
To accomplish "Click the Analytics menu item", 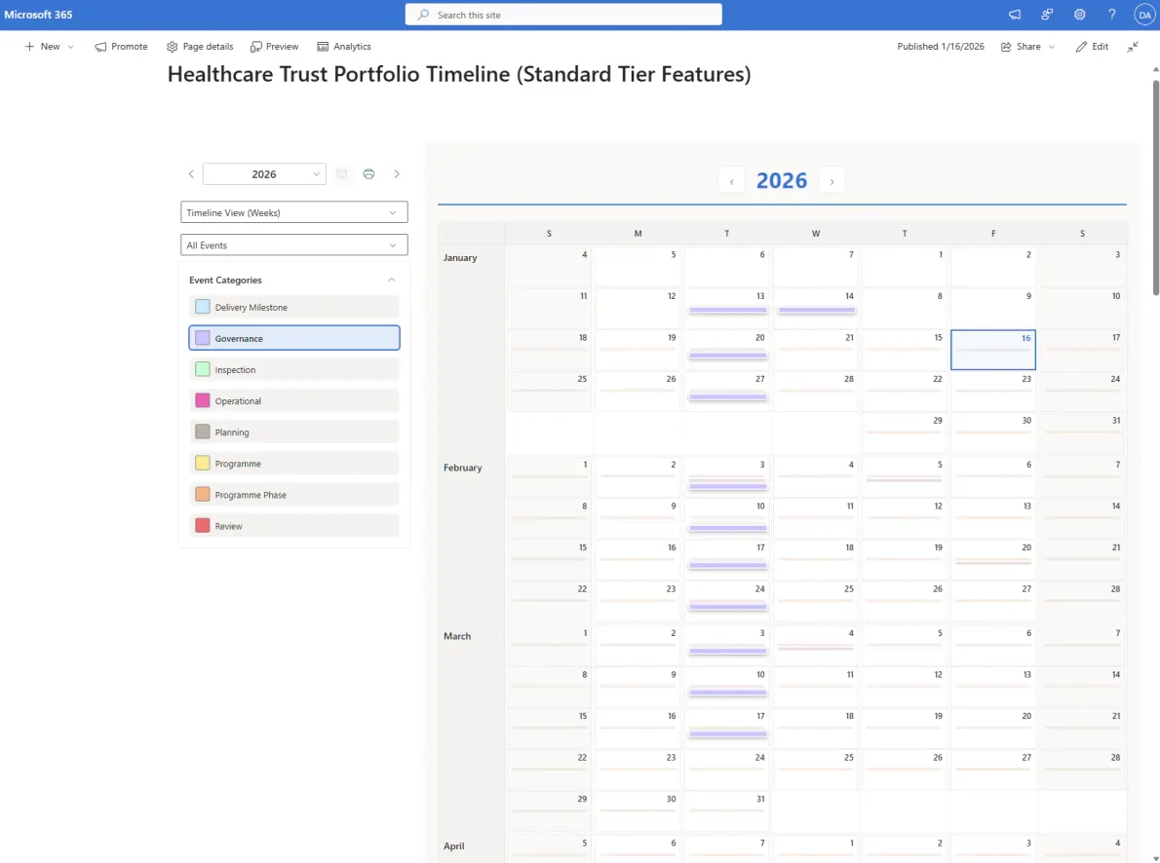I will point(344,46).
